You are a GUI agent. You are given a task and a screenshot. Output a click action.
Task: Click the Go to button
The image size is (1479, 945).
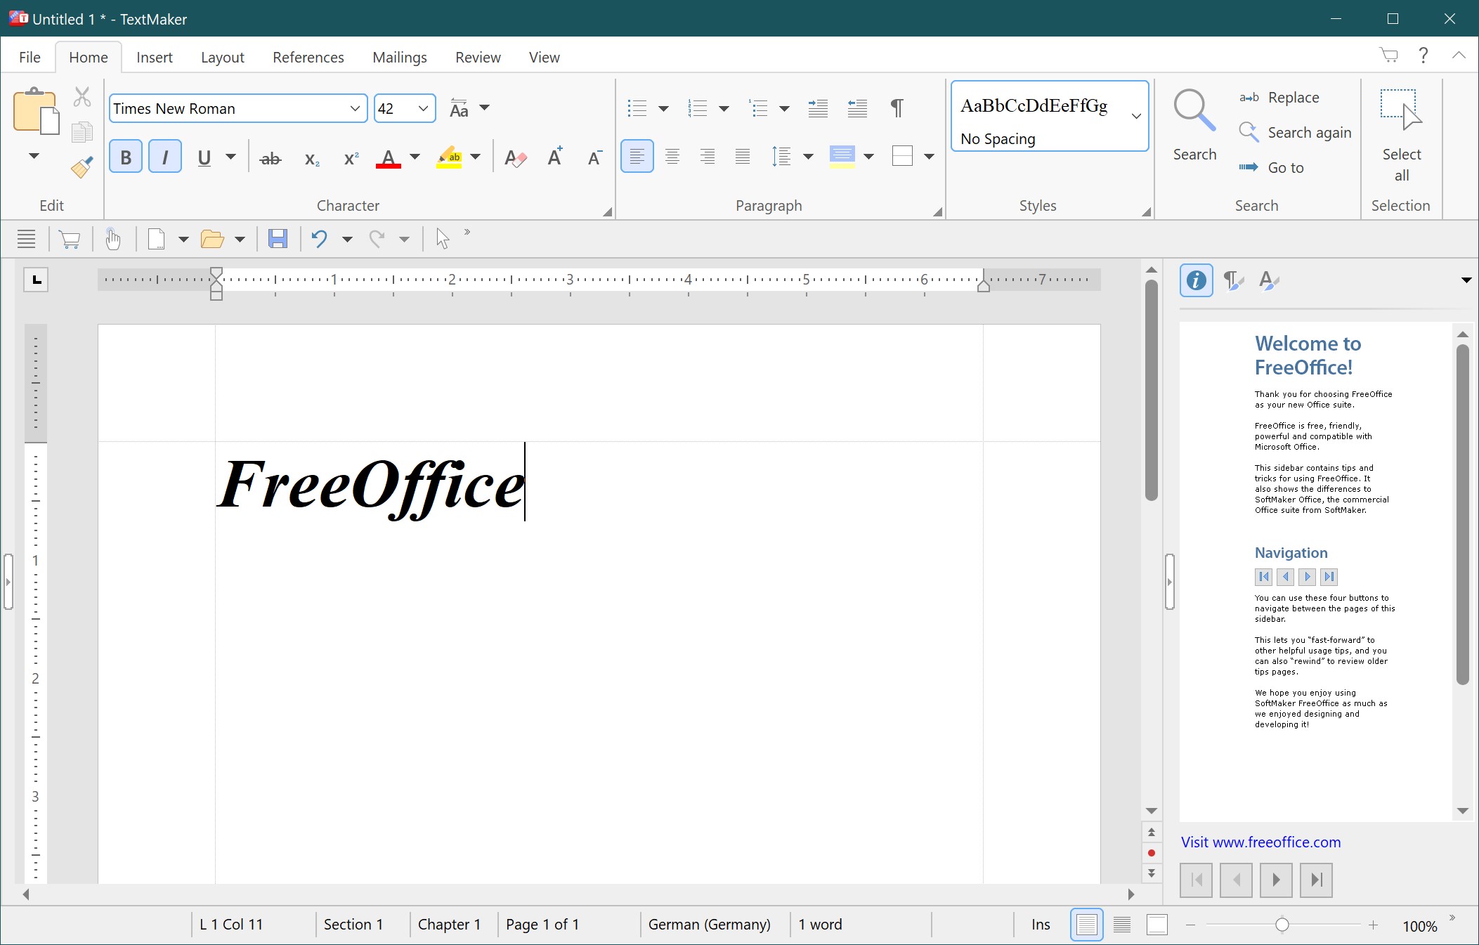click(x=1272, y=167)
